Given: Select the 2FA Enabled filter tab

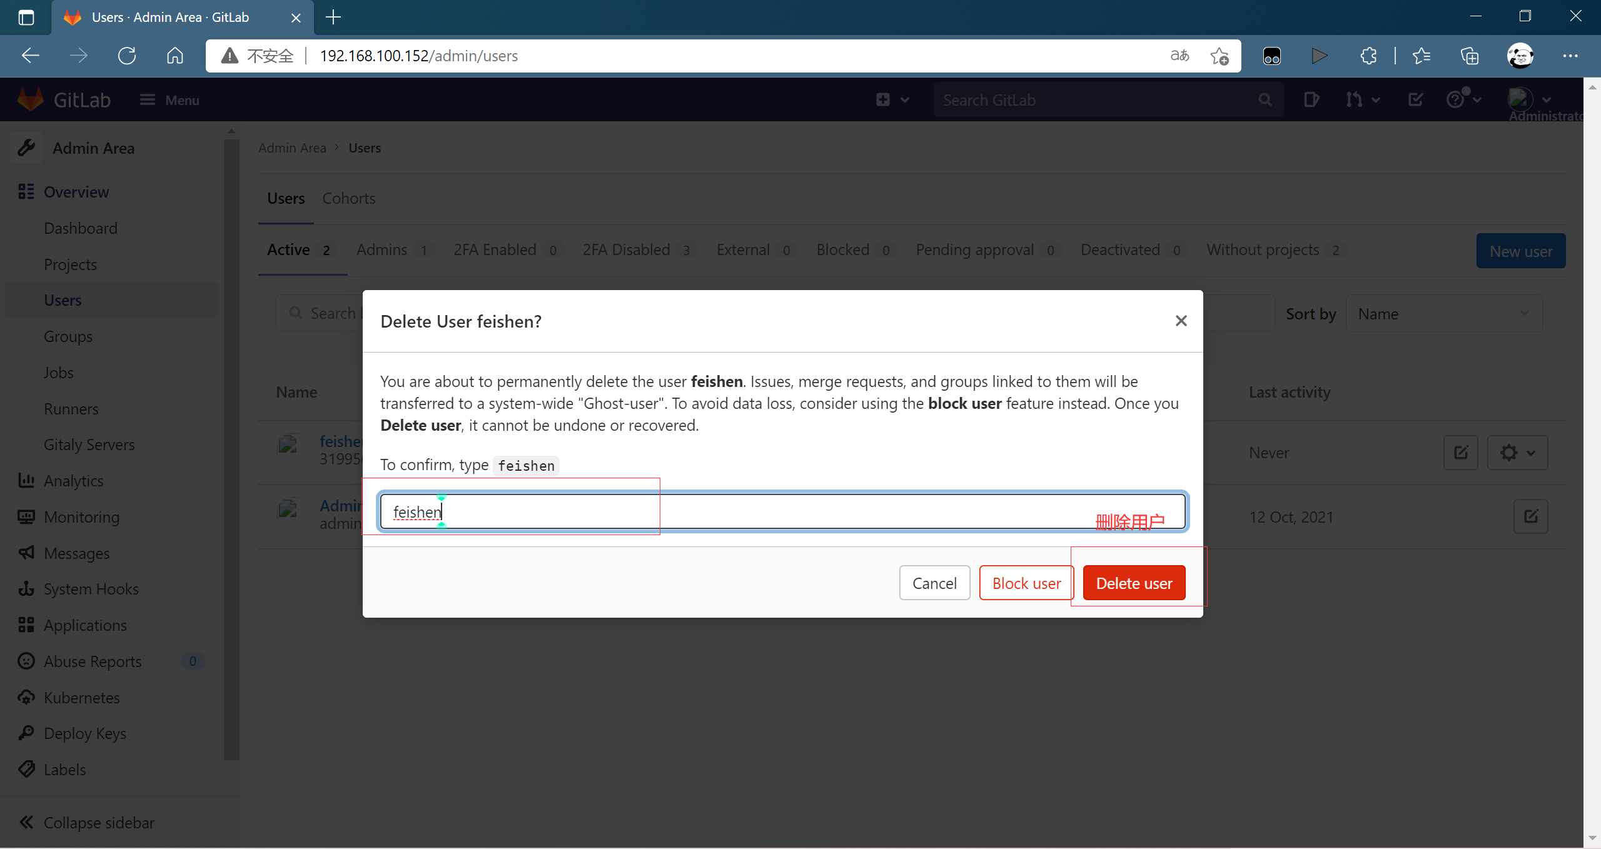Looking at the screenshot, I should coord(508,250).
